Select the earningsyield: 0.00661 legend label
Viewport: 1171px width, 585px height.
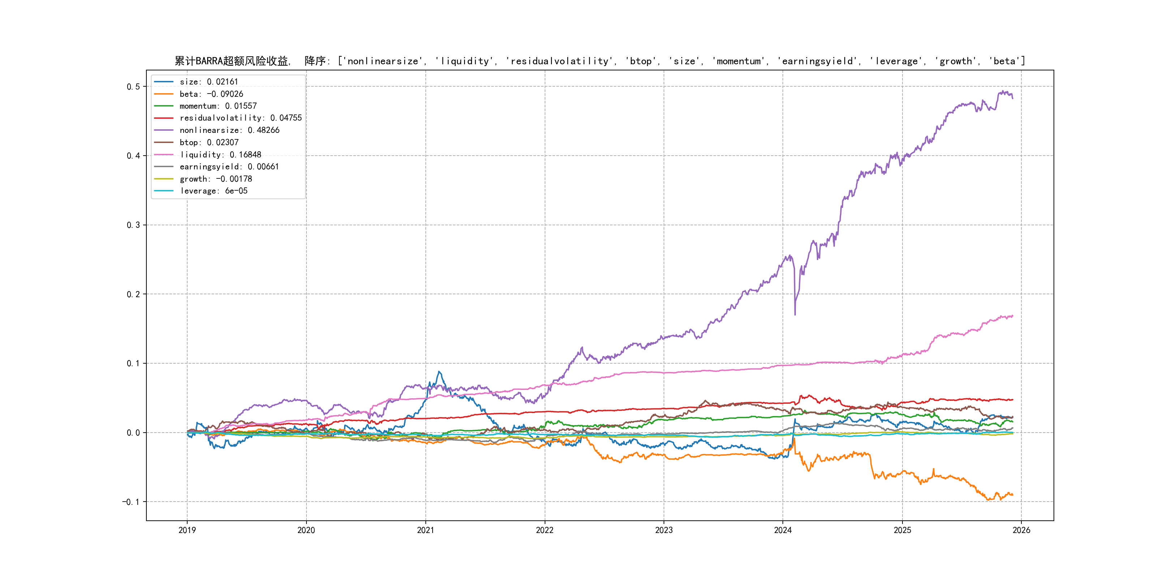229,167
